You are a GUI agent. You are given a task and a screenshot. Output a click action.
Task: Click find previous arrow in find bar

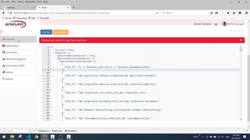tap(30, 131)
